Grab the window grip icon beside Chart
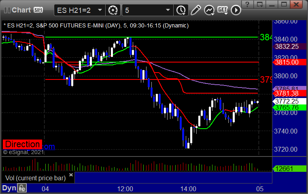The image size is (308, 194). tap(7, 10)
